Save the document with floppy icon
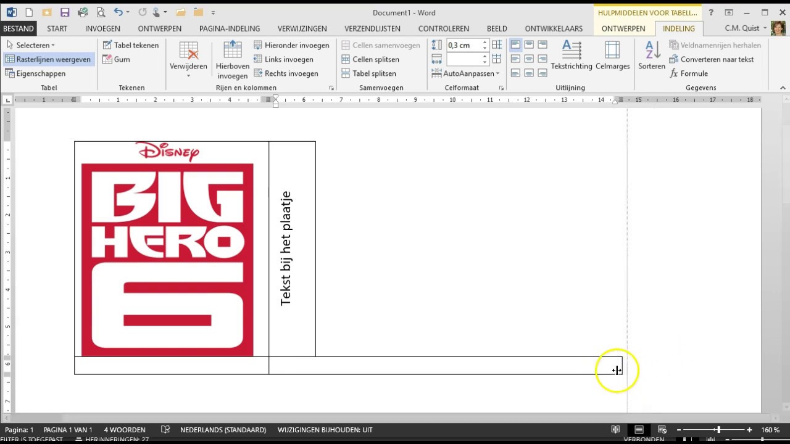Viewport: 790px width, 444px height. click(65, 12)
